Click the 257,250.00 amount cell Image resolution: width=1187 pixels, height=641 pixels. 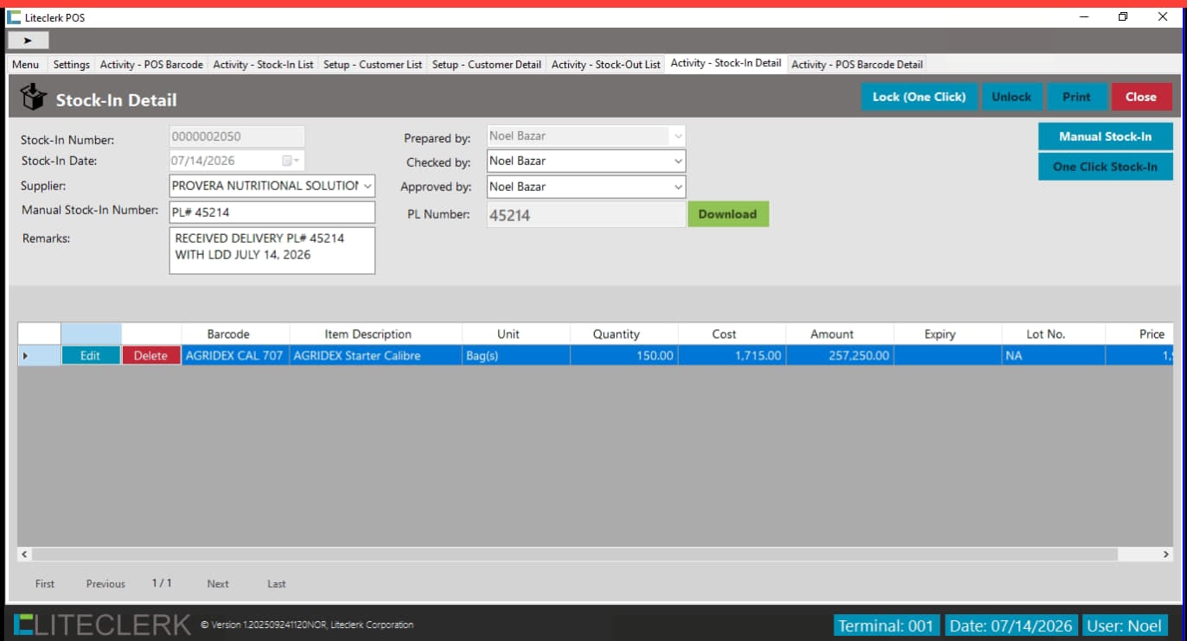pyautogui.click(x=839, y=356)
